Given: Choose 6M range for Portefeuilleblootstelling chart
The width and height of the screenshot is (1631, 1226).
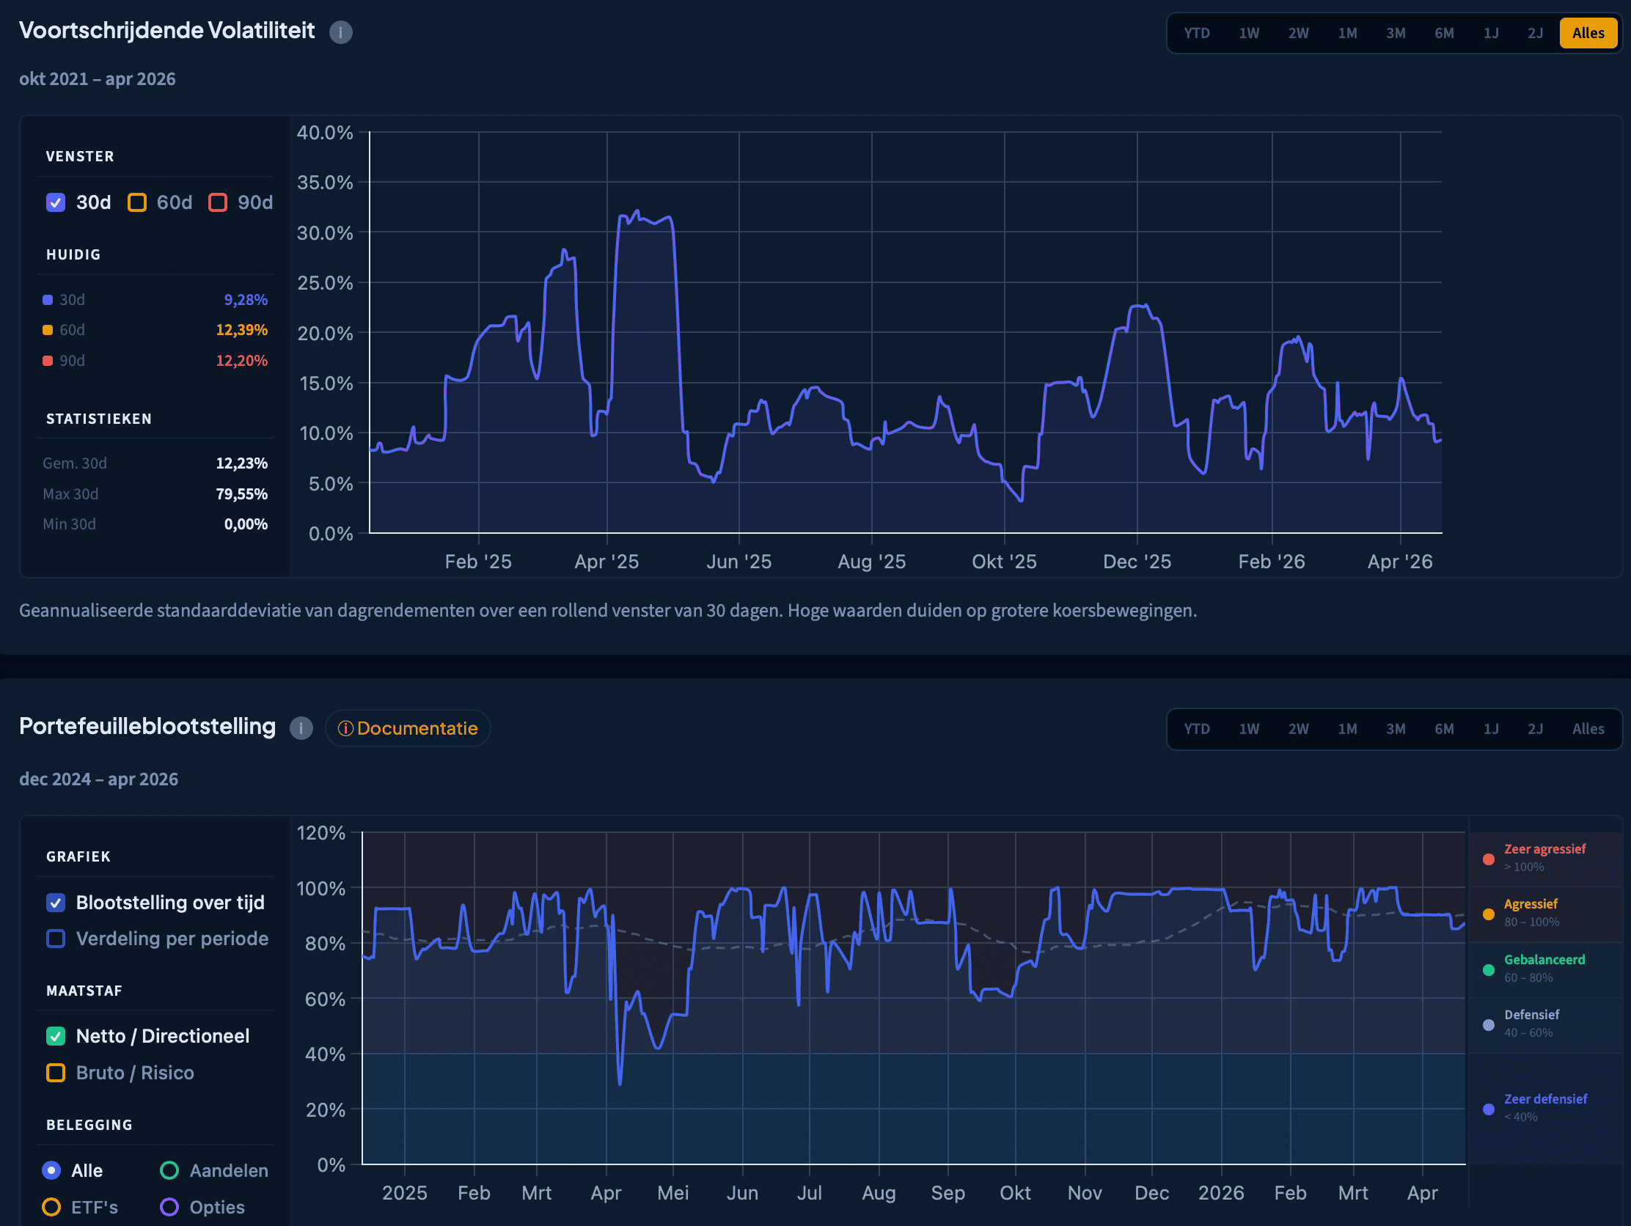Looking at the screenshot, I should tap(1444, 729).
